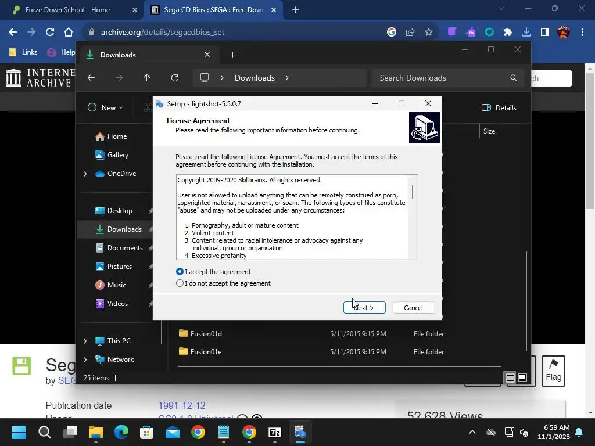This screenshot has height=446, width=595.
Task: Open Chrome downloads icon
Action: click(x=526, y=32)
